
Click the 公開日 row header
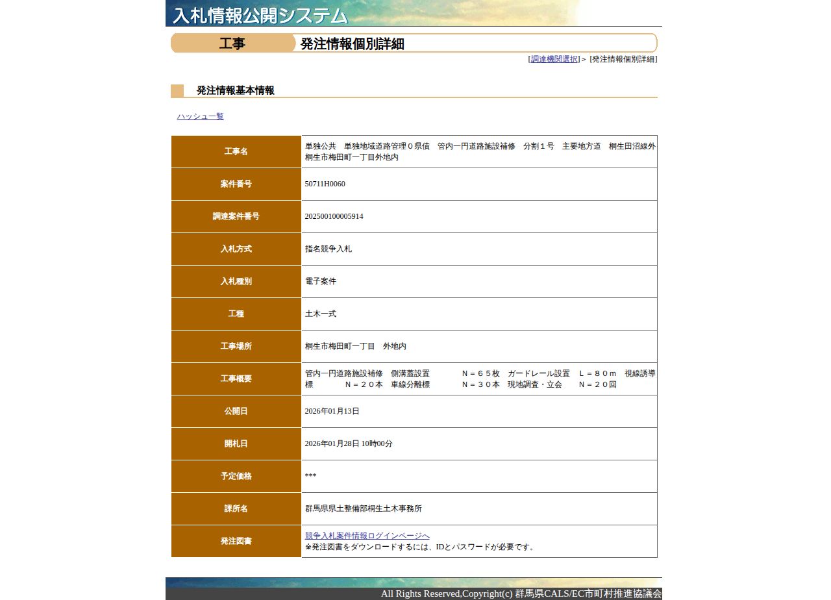236,411
